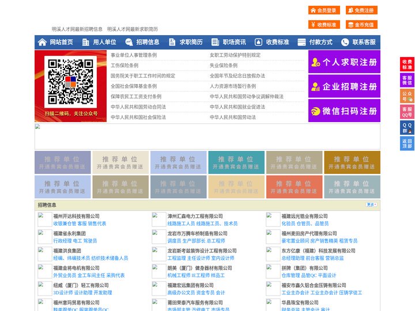This screenshot has height=311, width=415.
Task: Open 中华人民共和国劳动合同法 link
Action: click(x=138, y=107)
